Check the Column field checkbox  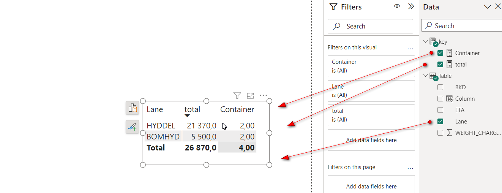tap(440, 98)
